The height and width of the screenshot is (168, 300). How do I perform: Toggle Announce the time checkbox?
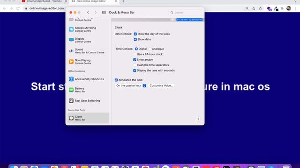pyautogui.click(x=116, y=80)
